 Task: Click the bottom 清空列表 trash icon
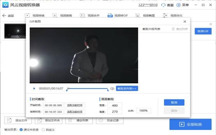70,120
